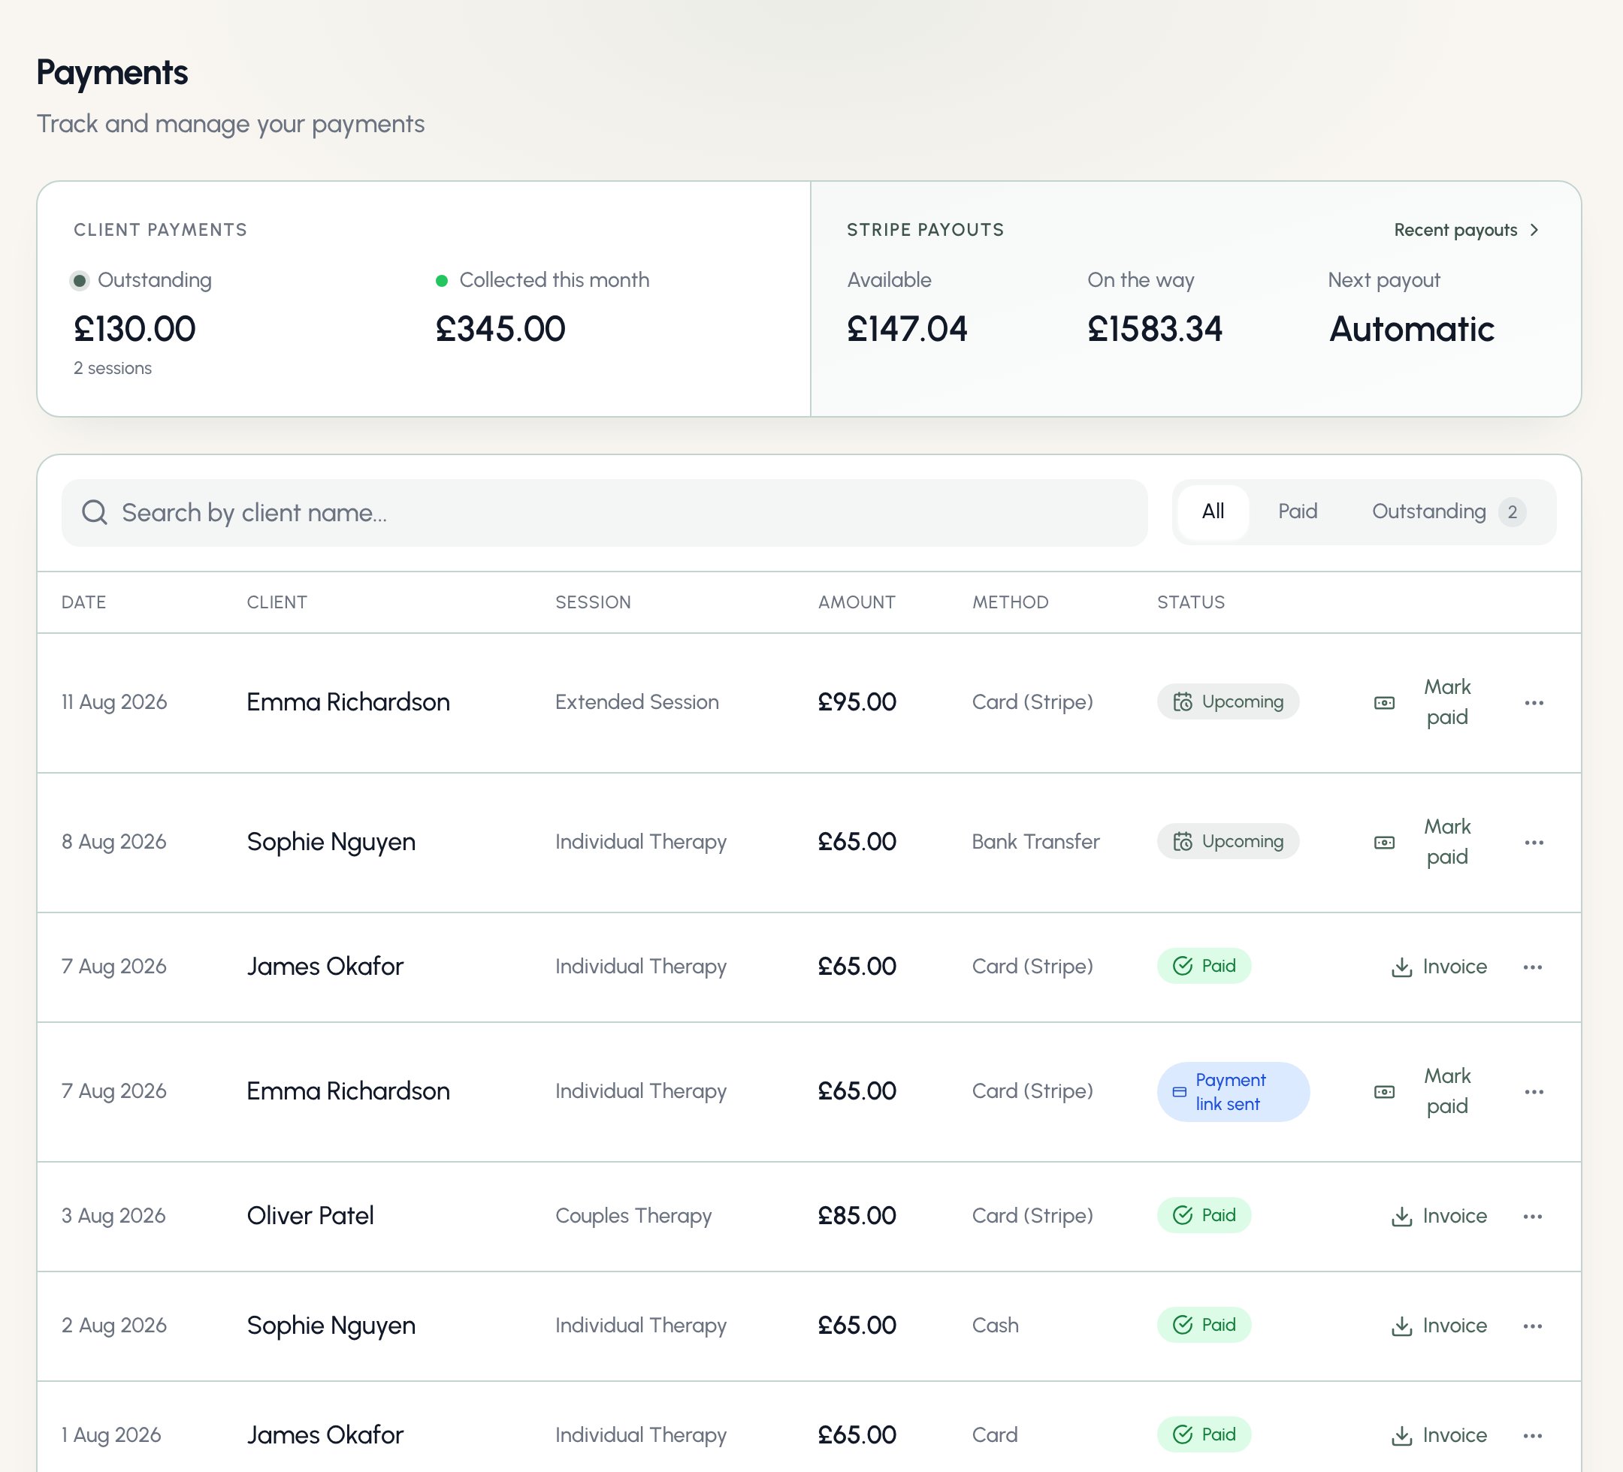1623x1472 pixels.
Task: Click card icon in Payment link sent badge
Action: coord(1180,1092)
